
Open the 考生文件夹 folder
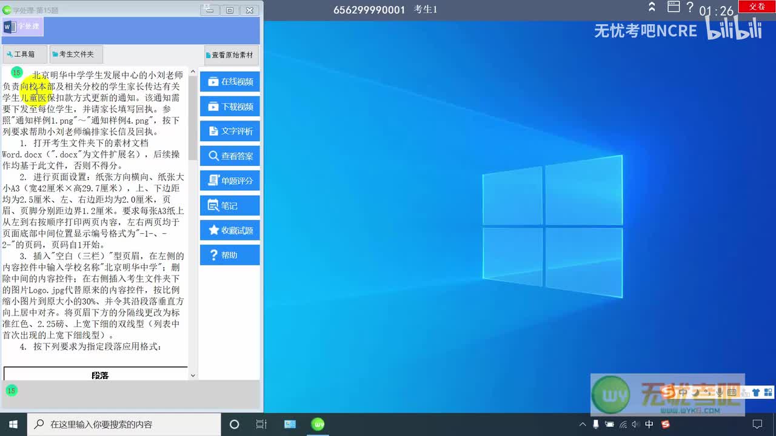point(76,54)
